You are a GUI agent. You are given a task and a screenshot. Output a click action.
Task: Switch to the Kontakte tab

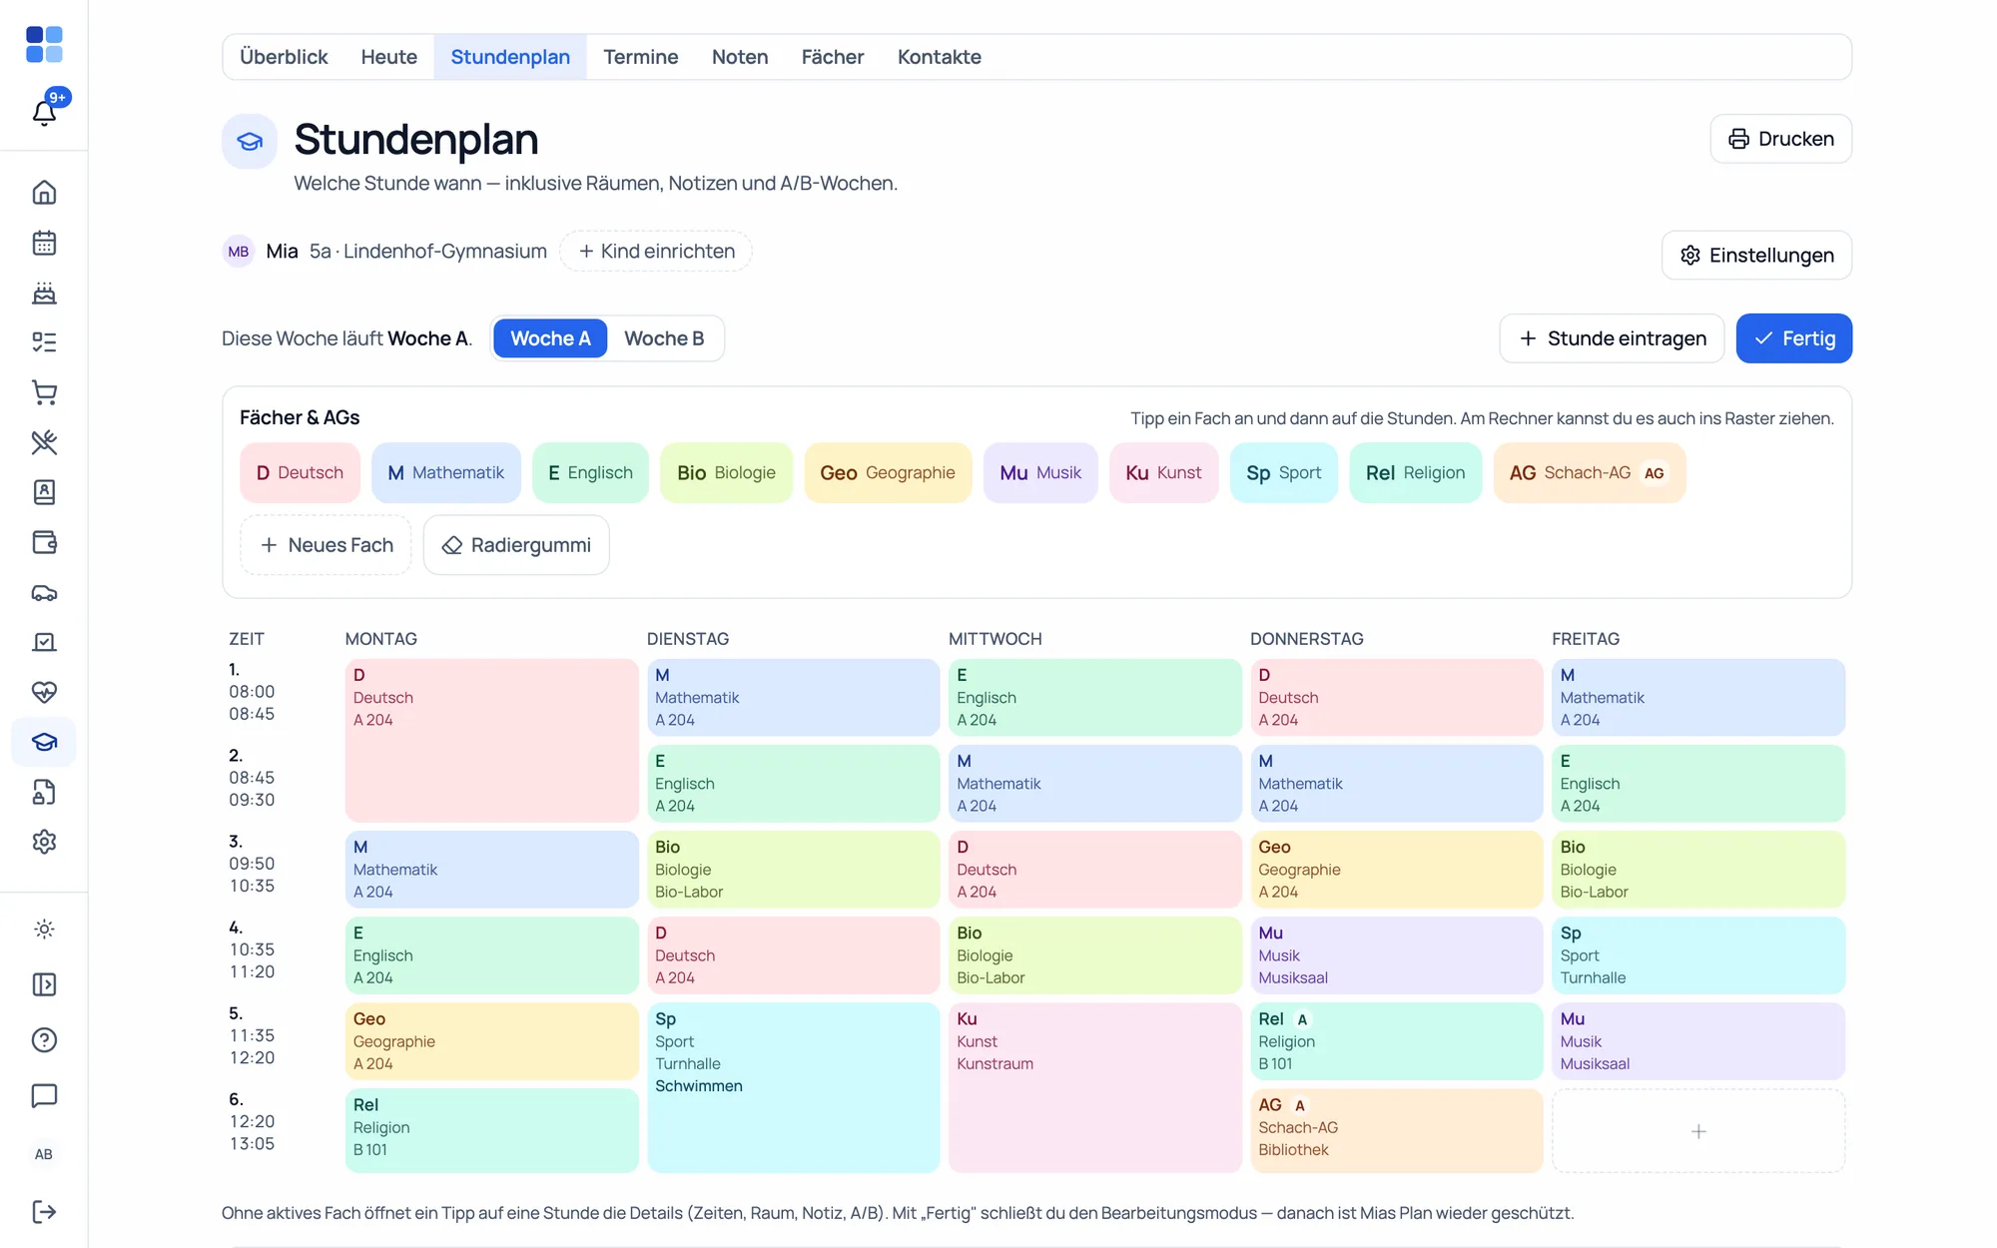click(939, 57)
